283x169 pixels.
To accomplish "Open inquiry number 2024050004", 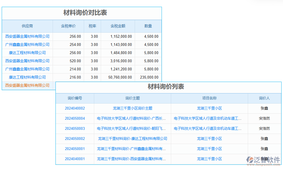I will (x=74, y=118).
